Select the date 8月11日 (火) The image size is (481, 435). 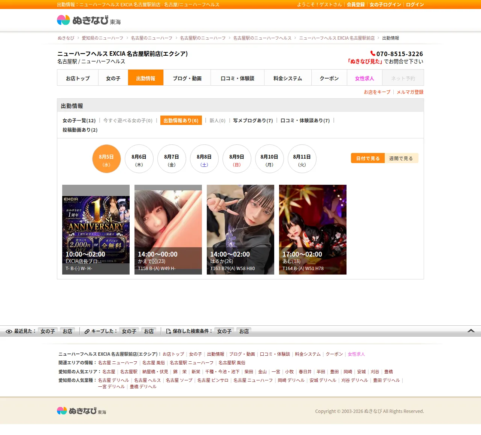(302, 159)
